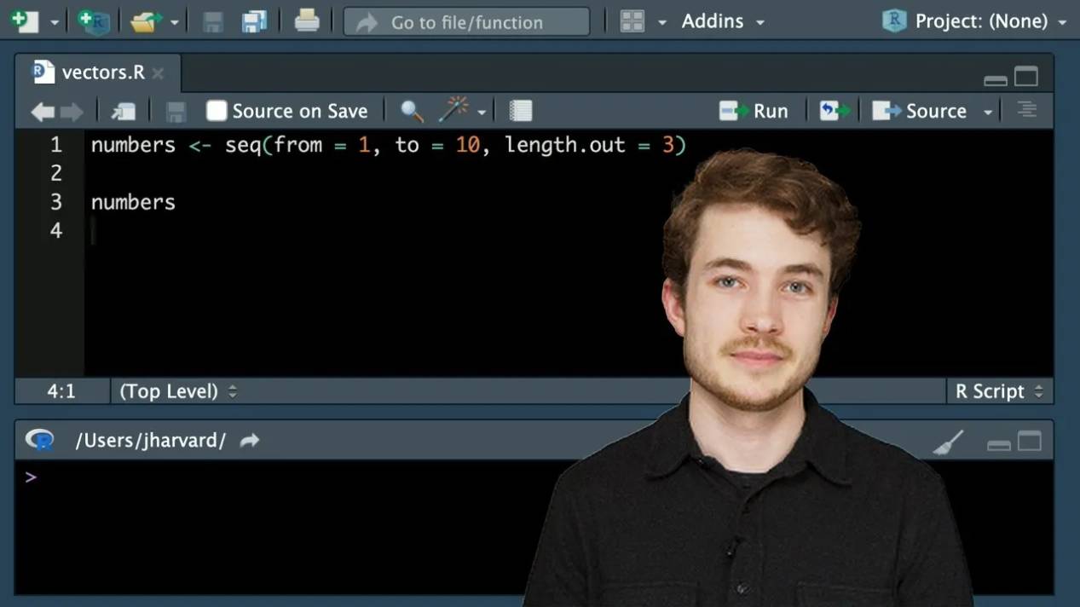The image size is (1080, 607).
Task: Click the forward navigation arrow
Action: click(x=72, y=112)
